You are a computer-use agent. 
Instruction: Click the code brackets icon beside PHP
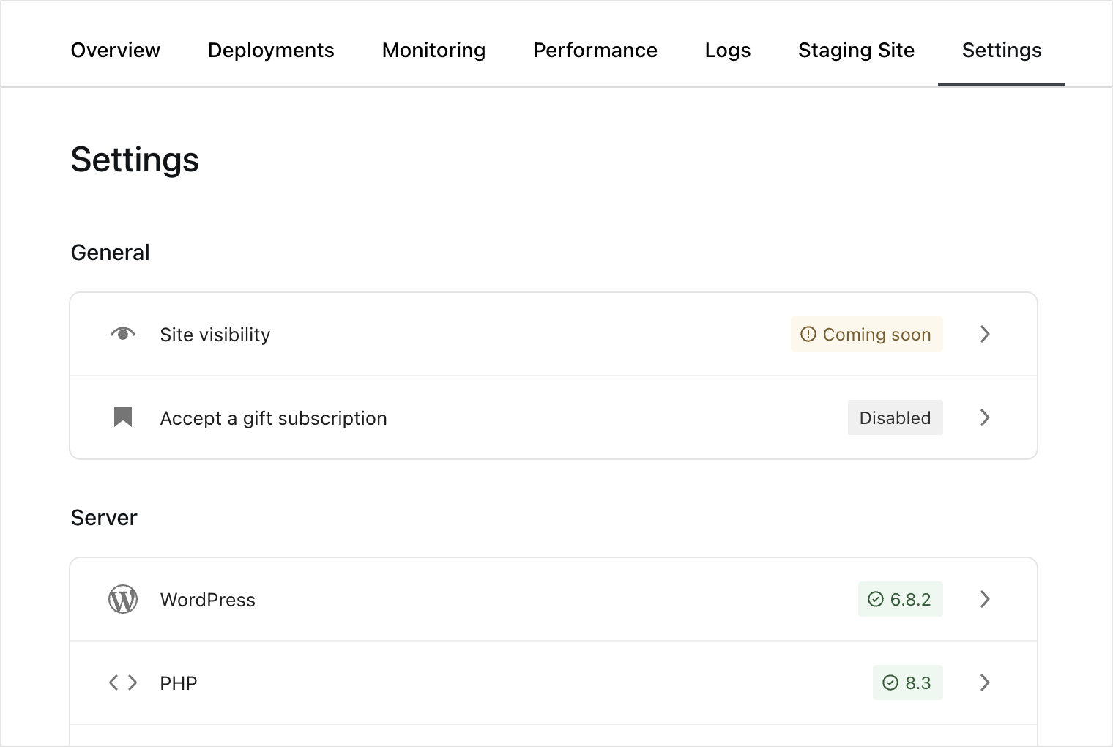click(122, 683)
